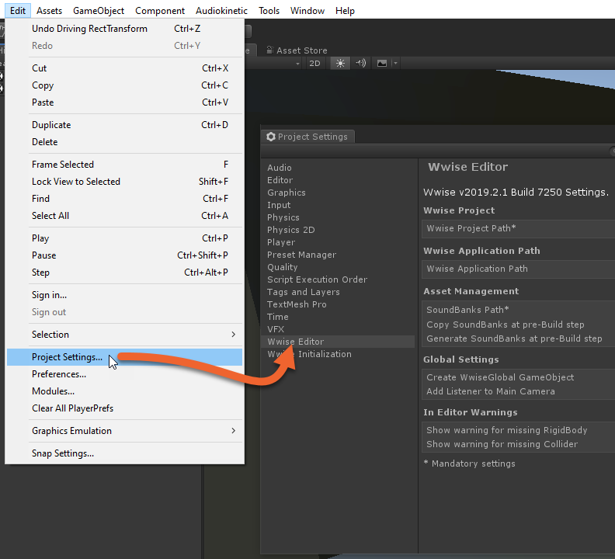The image size is (615, 559).
Task: Choose Cut from Edit menu
Action: coord(125,68)
